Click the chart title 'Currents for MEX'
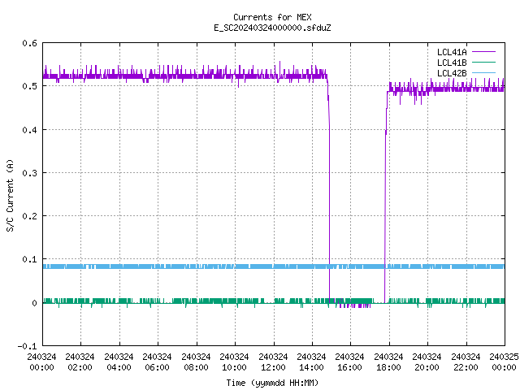This screenshot has height=390, width=520. 272,17
